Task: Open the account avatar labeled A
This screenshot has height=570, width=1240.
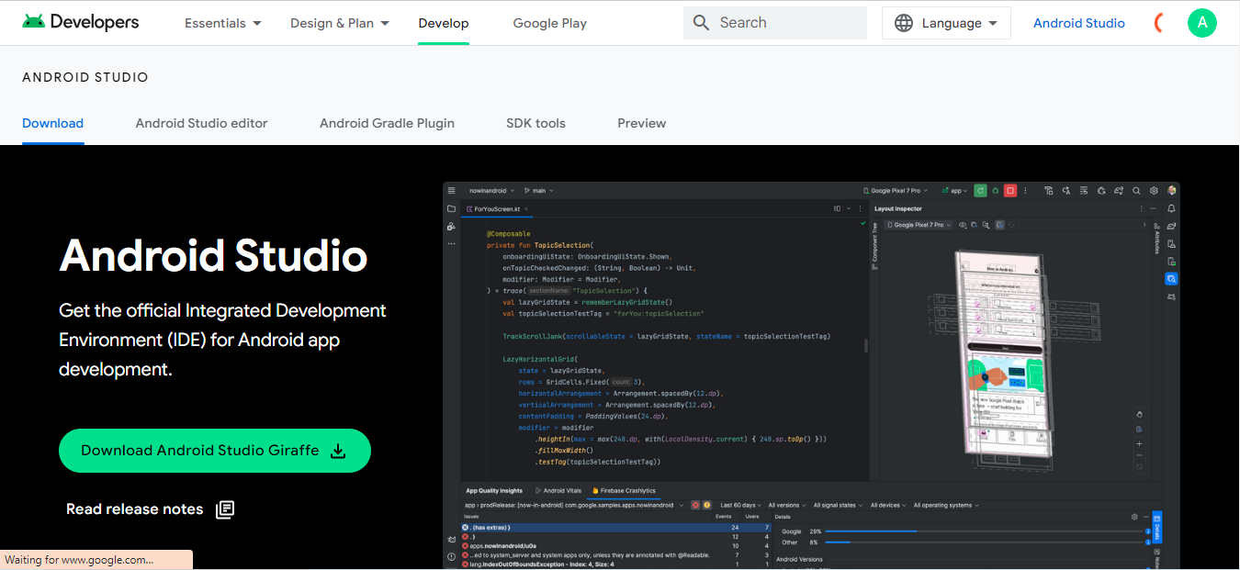Action: point(1202,23)
